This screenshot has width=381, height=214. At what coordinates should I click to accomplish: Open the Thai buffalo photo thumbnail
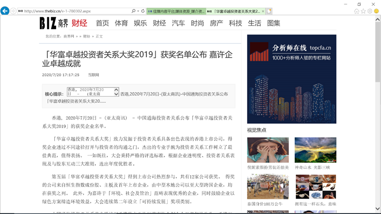[x=268, y=187]
